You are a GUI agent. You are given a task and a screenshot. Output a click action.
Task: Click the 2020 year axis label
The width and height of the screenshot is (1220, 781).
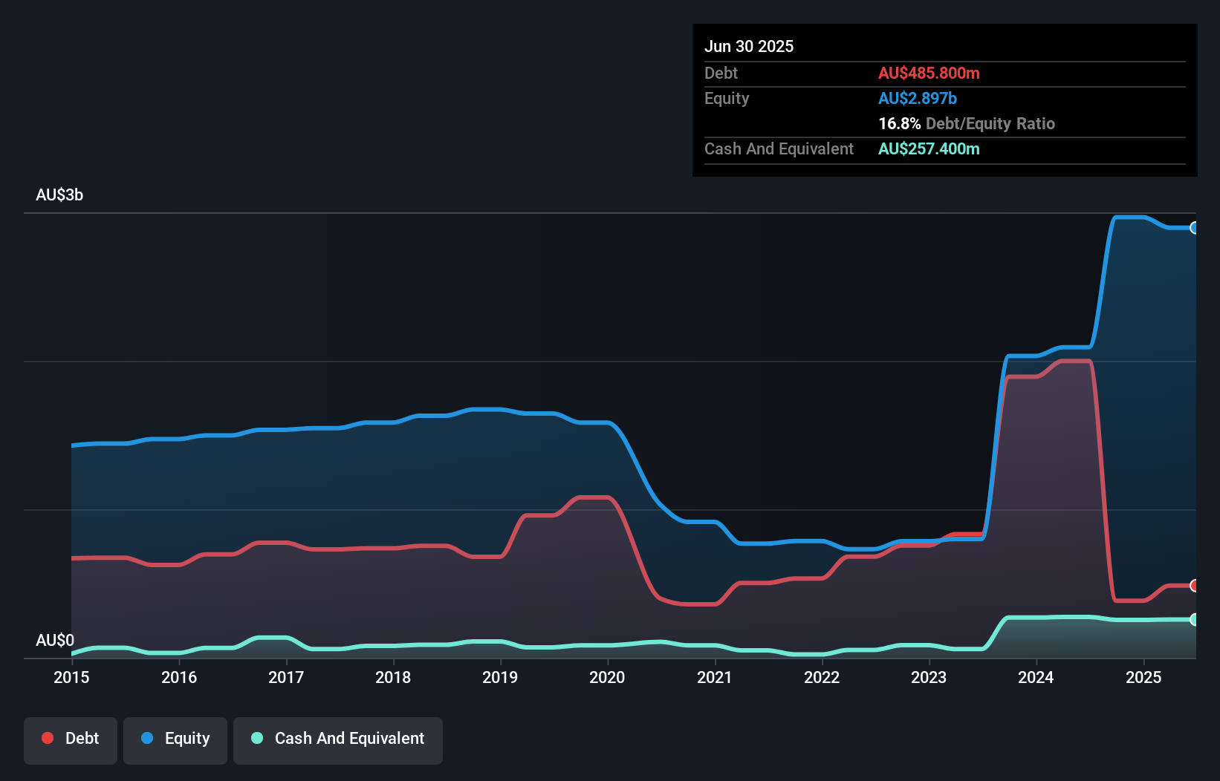[607, 678]
